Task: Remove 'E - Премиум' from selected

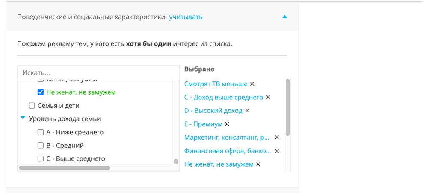Action: [227, 124]
